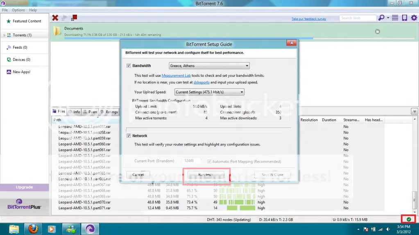This screenshot has width=419, height=235.
Task: Click the volume speaker tray icon
Action: [388, 229]
